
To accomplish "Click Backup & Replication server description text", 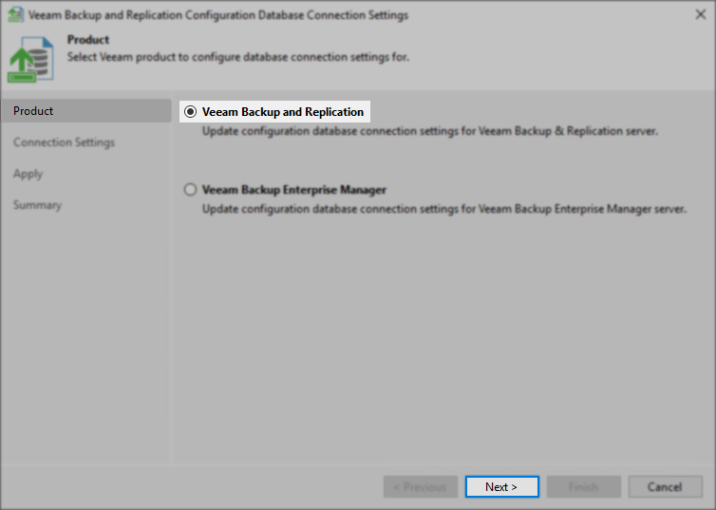I will click(430, 131).
